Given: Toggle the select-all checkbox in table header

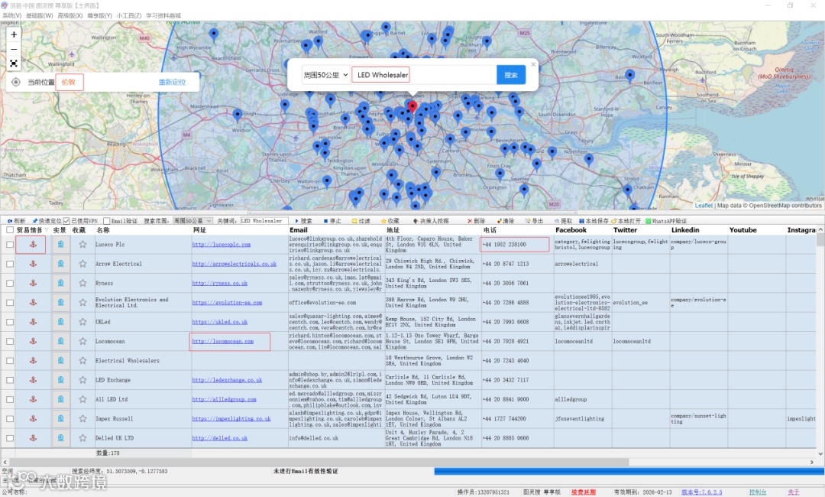Looking at the screenshot, I should click(10, 230).
